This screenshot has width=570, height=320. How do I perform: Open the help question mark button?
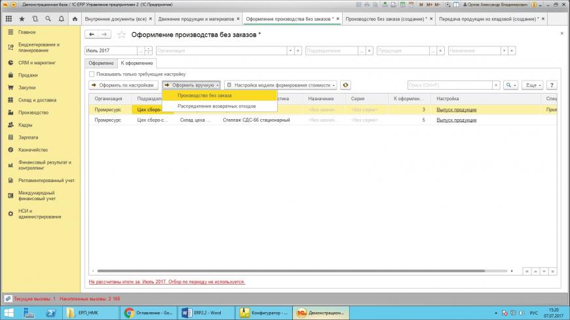[552, 85]
